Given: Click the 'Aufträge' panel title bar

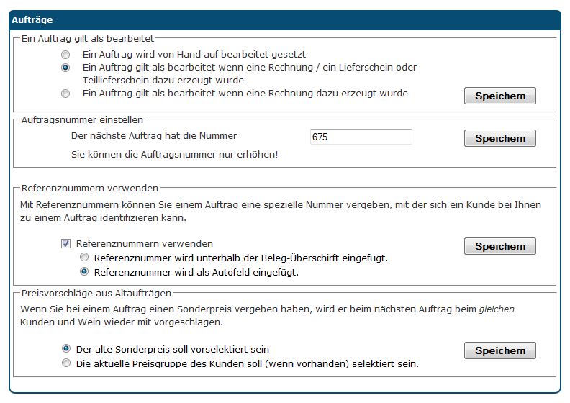Looking at the screenshot, I should pos(285,20).
